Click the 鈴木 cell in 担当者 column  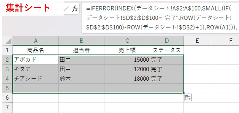[81, 79]
